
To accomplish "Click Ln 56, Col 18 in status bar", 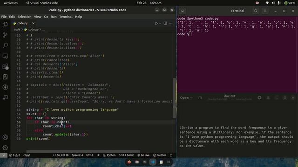I will (x=61, y=155).
